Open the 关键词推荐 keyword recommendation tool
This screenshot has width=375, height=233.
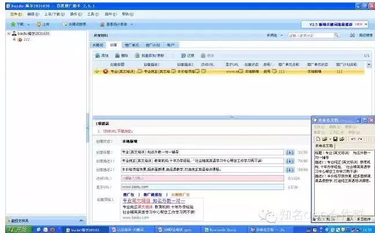[75, 24]
